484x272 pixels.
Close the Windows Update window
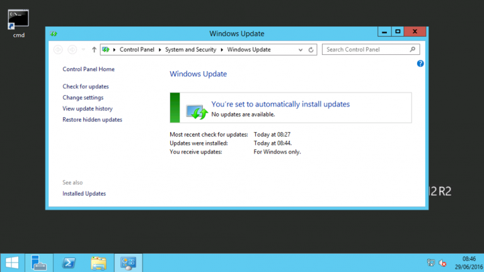coord(415,31)
